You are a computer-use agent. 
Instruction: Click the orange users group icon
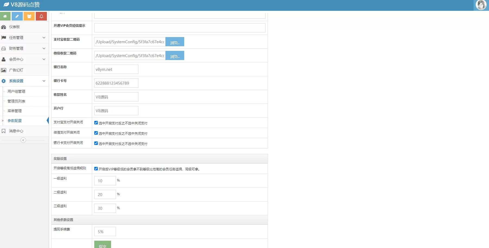coord(29,16)
